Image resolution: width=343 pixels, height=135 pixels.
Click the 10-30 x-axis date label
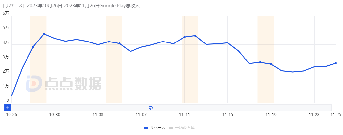click(x=55, y=115)
